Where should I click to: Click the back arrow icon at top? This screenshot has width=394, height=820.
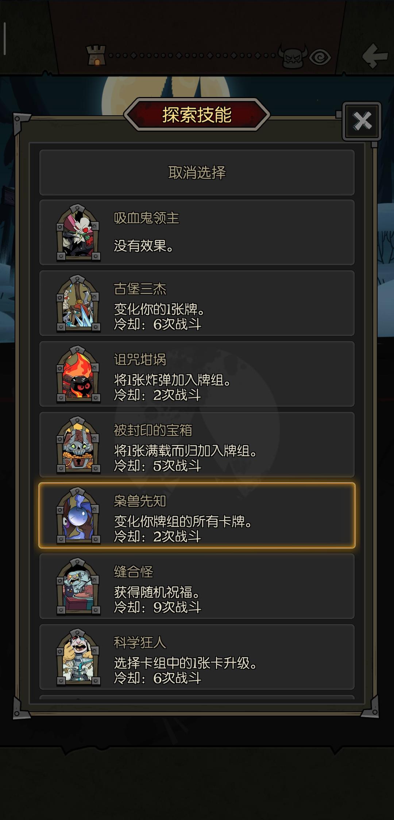[x=375, y=56]
